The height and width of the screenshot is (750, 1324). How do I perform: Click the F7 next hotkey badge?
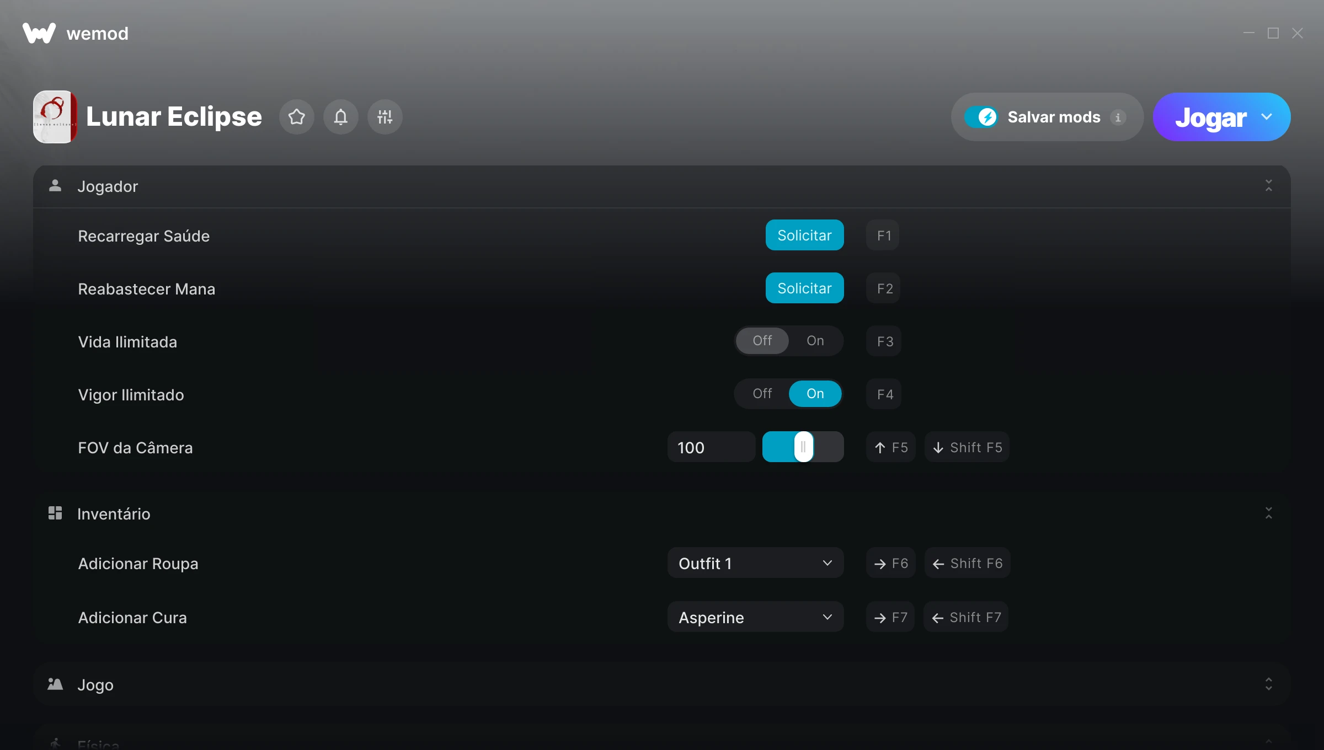[891, 617]
